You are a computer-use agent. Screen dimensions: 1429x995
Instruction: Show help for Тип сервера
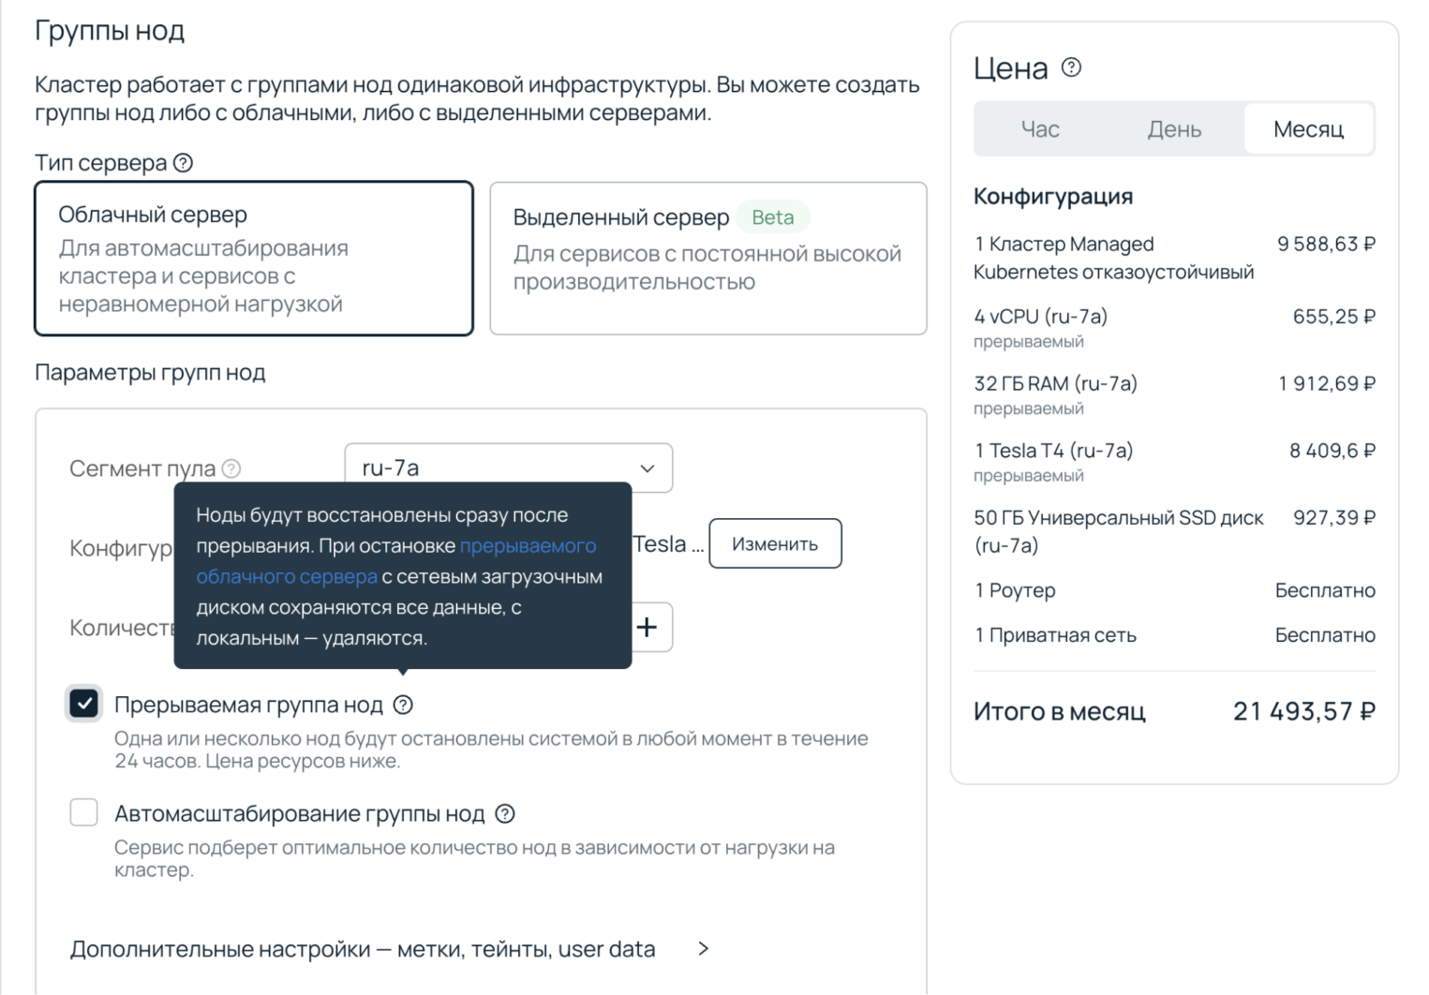pyautogui.click(x=184, y=163)
